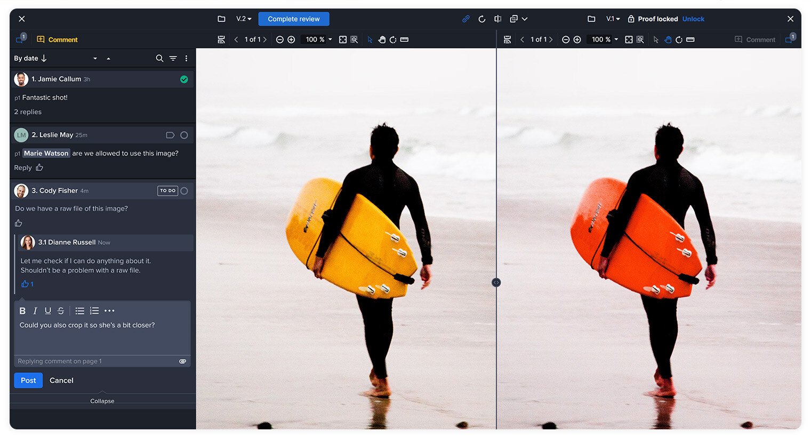Mark Leslie May comment as resolved
Image resolution: width=811 pixels, height=440 pixels.
184,135
